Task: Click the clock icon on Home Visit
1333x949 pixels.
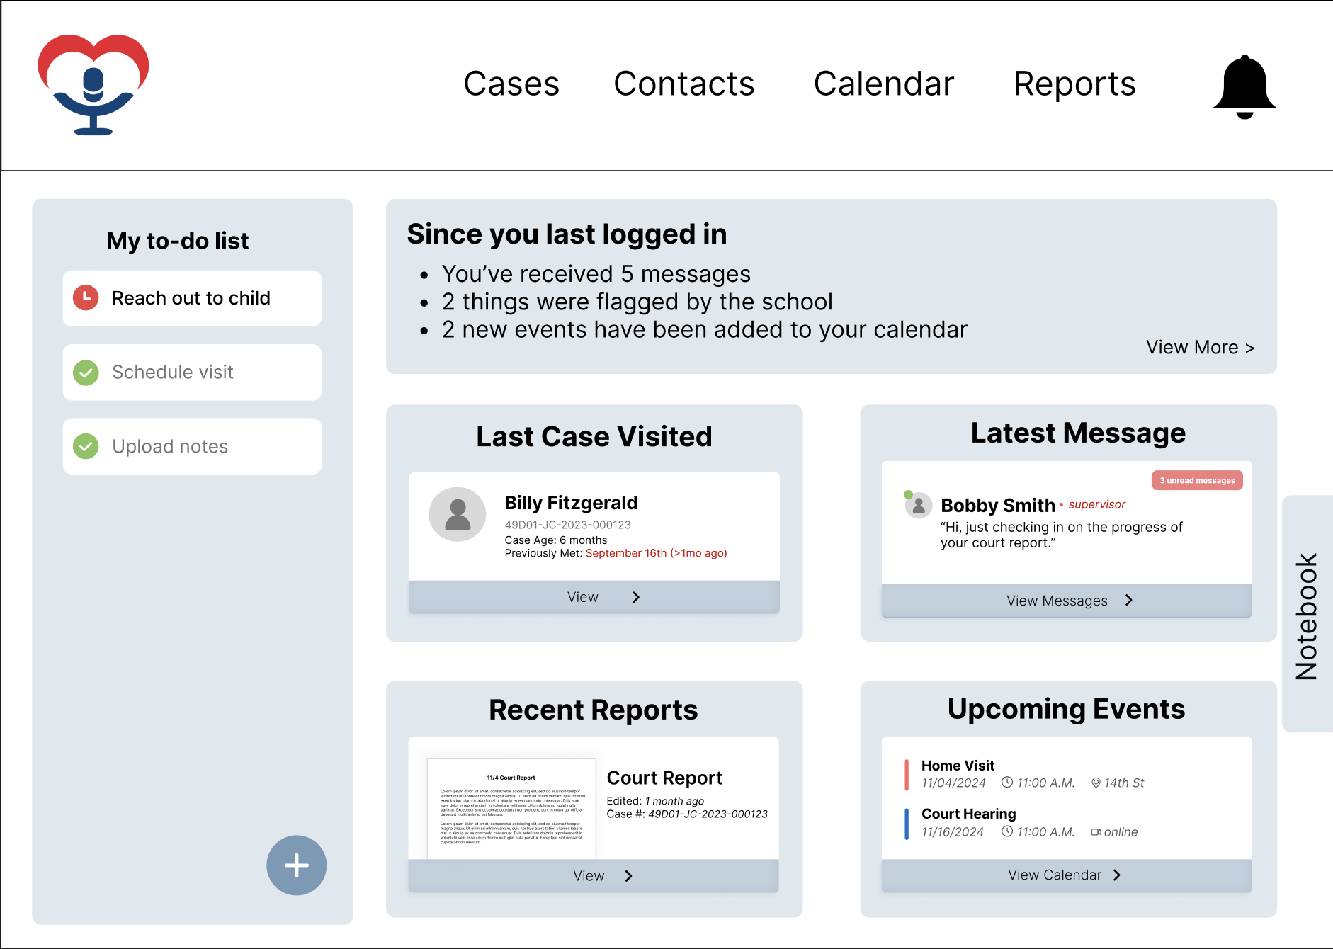Action: tap(1007, 783)
